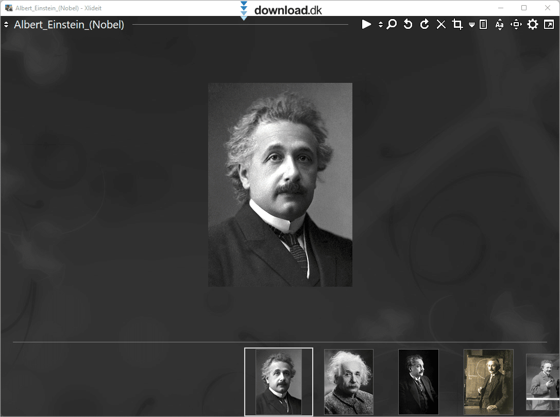Select the white-haired older Einstein thumbnail
Screen dimensions: 560x417
[x=349, y=381]
